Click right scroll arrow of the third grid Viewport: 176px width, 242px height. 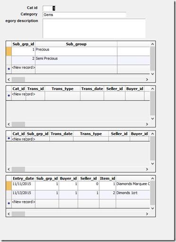tap(147, 169)
